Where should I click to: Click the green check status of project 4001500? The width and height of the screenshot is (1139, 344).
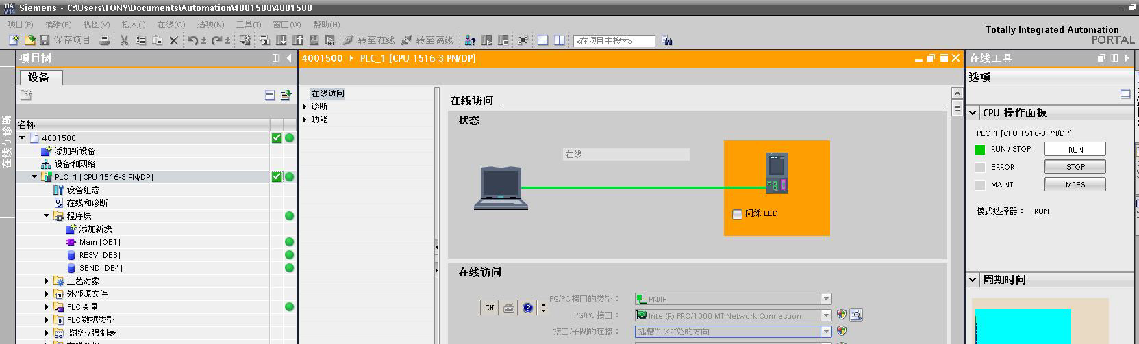click(276, 138)
